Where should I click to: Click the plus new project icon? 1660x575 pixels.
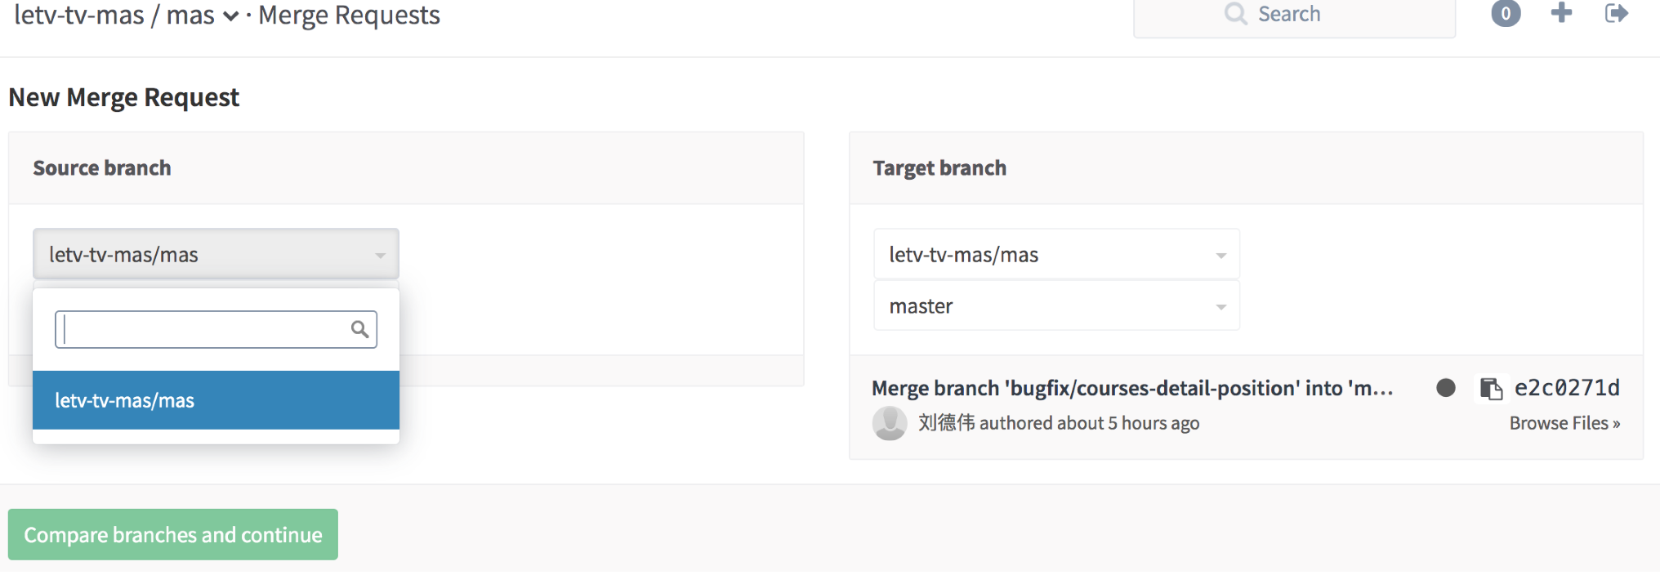(1561, 12)
